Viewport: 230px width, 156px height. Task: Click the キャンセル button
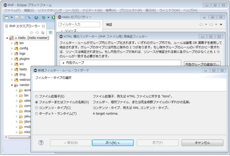pos(202,143)
